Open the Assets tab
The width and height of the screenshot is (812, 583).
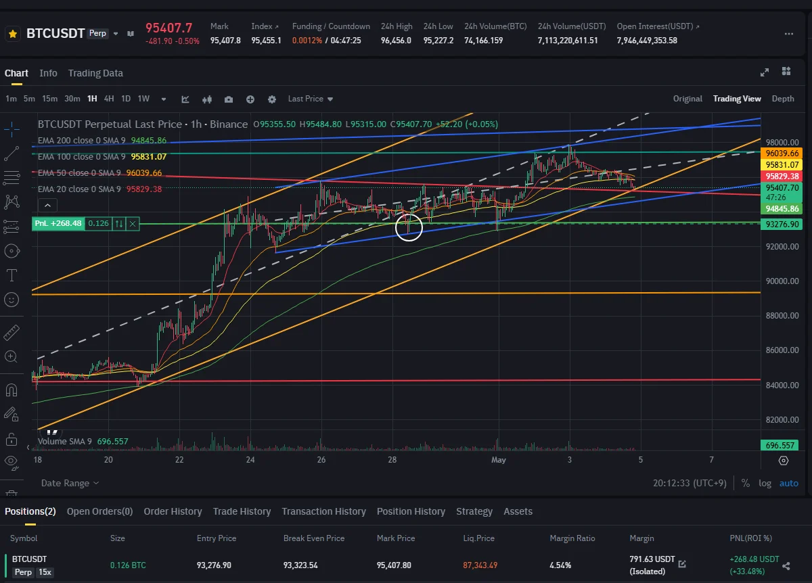coord(518,511)
